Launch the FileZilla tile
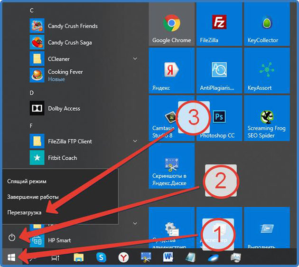 (219, 24)
